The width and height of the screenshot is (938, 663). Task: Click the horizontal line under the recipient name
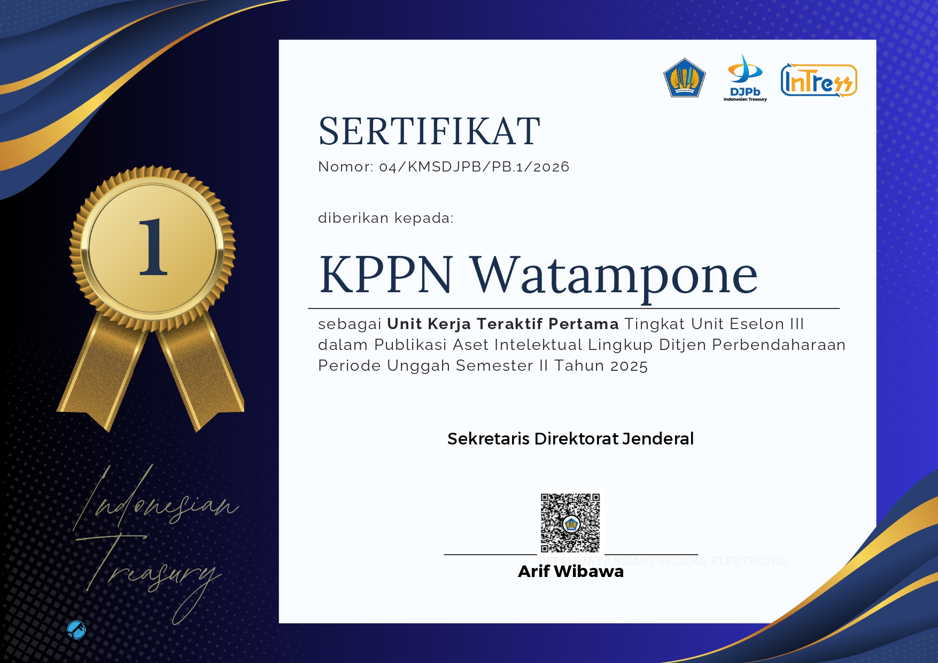[573, 308]
